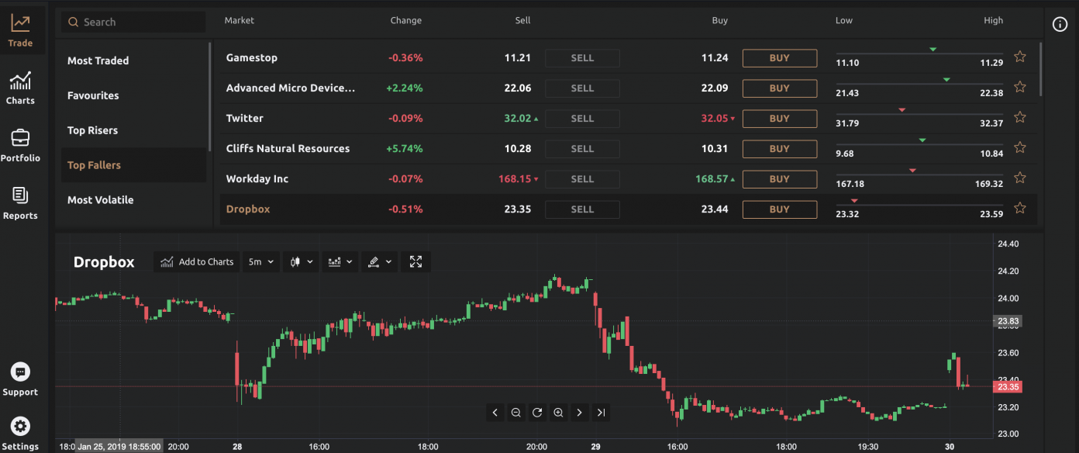This screenshot has width=1079, height=453.
Task: Select Top Fallers category
Action: coord(133,165)
